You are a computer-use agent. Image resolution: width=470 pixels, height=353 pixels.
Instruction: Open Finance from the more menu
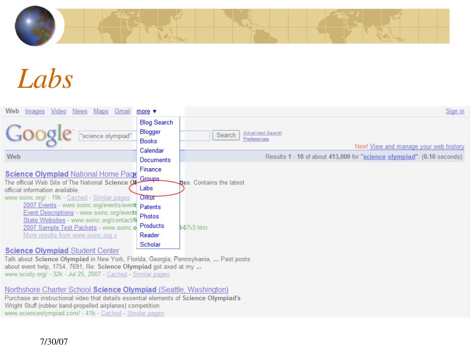151,169
